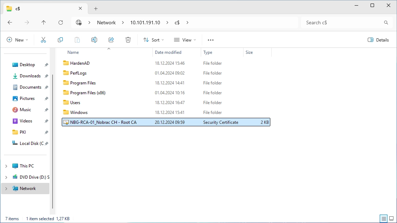Viewport: 397px width, 223px height.
Task: Click the Refresh button
Action: tap(61, 23)
